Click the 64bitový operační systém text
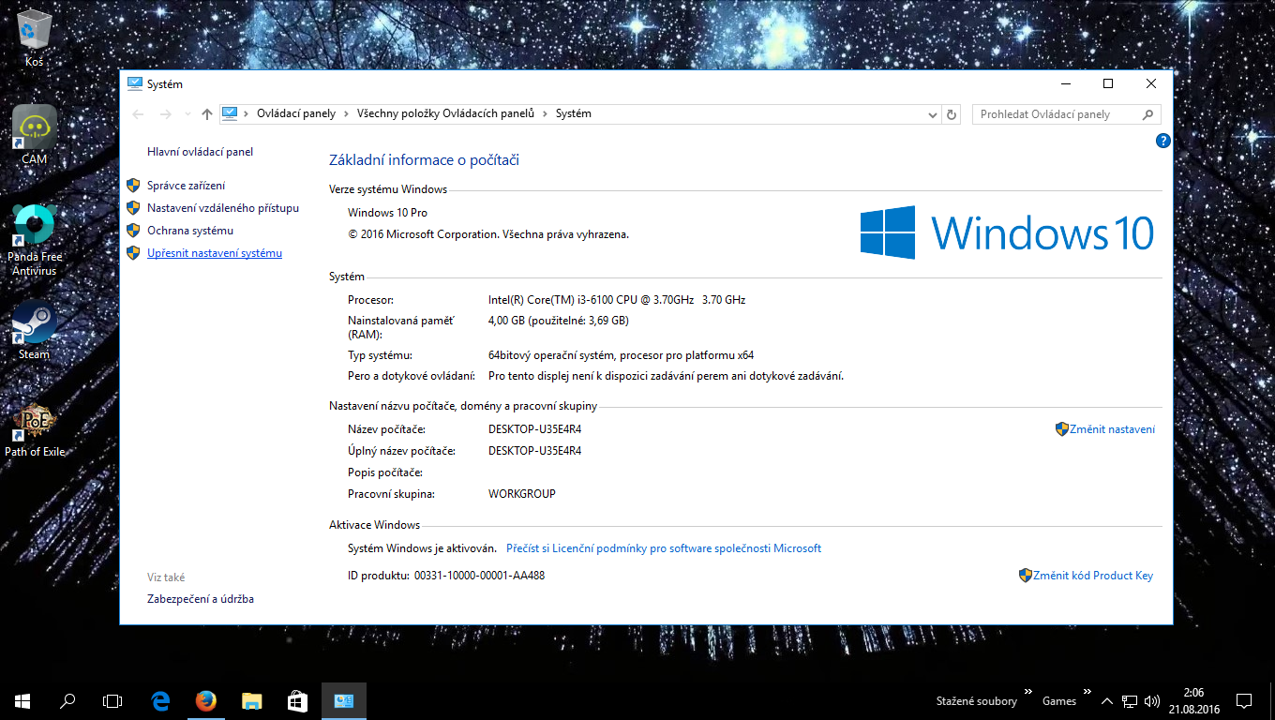This screenshot has width=1275, height=720. click(621, 355)
